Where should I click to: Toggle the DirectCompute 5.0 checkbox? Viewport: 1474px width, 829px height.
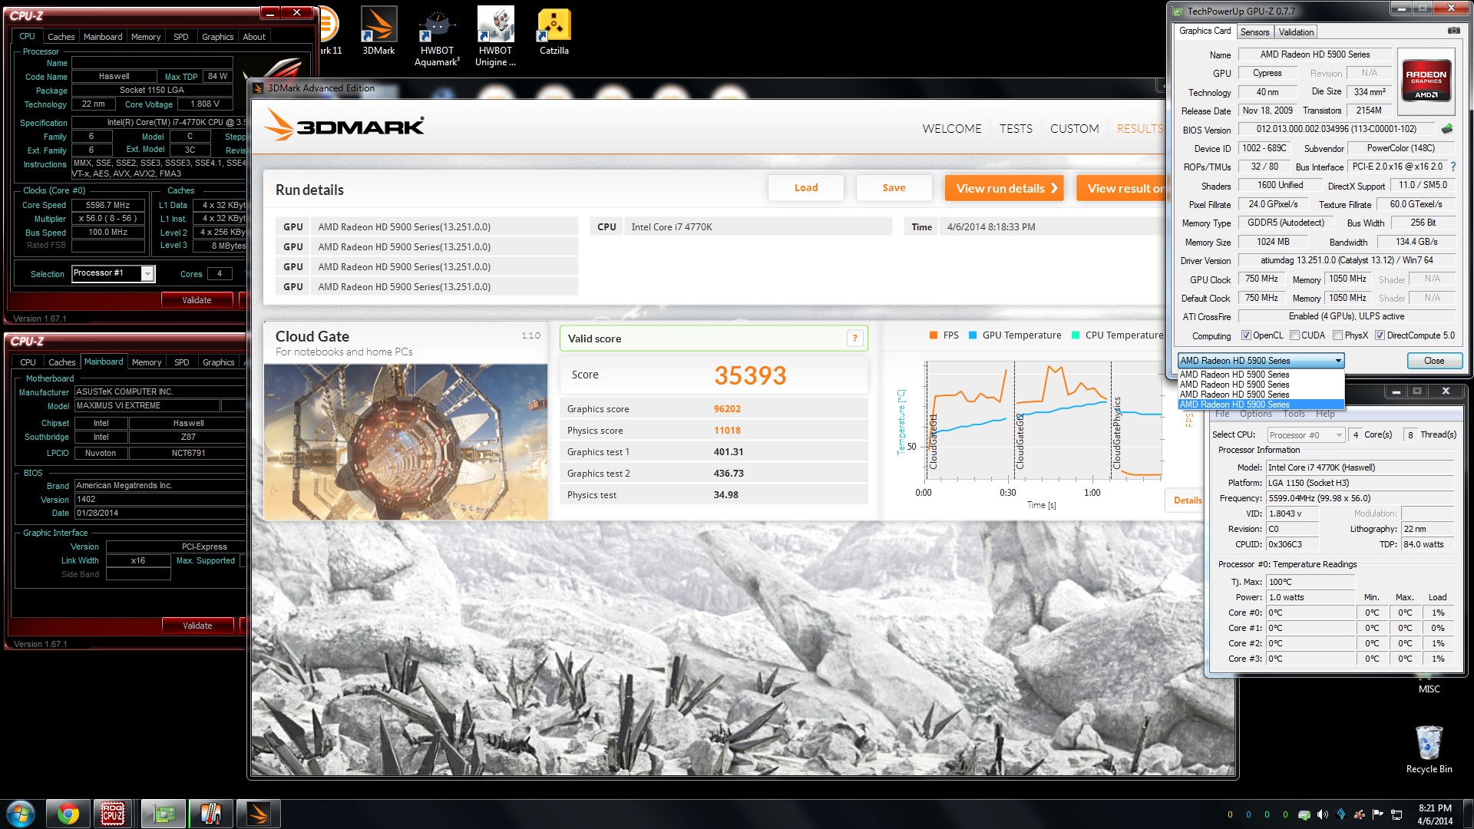(1380, 335)
